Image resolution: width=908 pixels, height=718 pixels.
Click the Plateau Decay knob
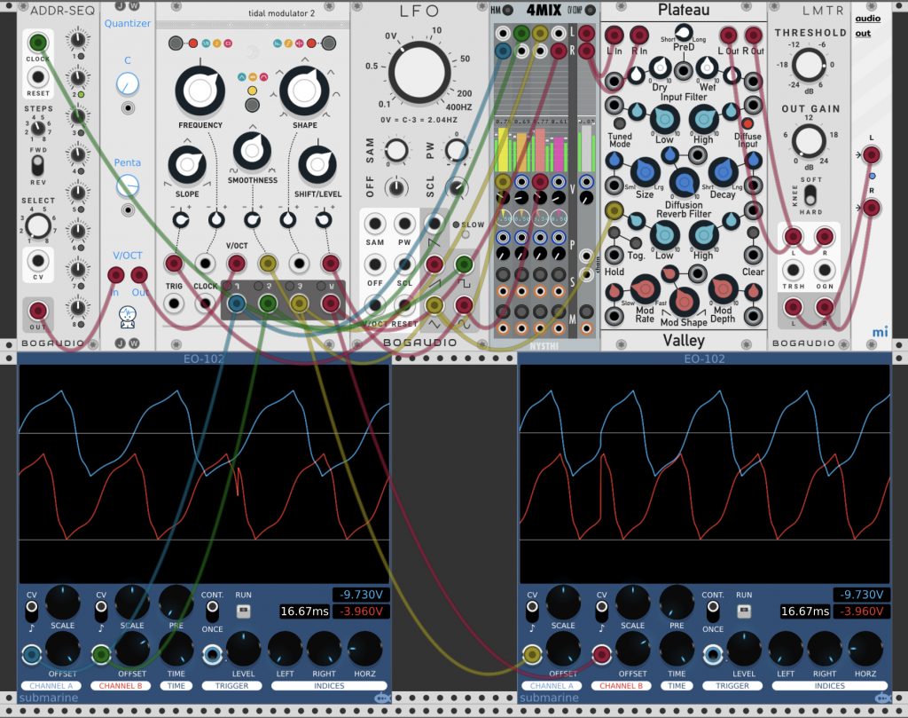click(723, 171)
